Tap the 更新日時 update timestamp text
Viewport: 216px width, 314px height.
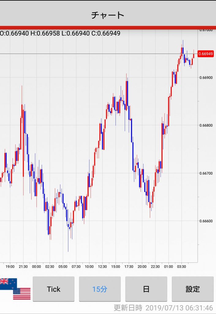(163, 308)
